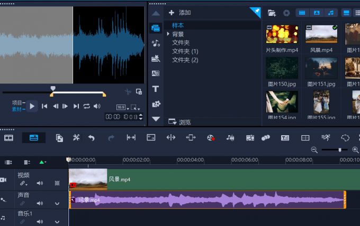360x226 pixels.
Task: Open preview volume control
Action: (97, 106)
